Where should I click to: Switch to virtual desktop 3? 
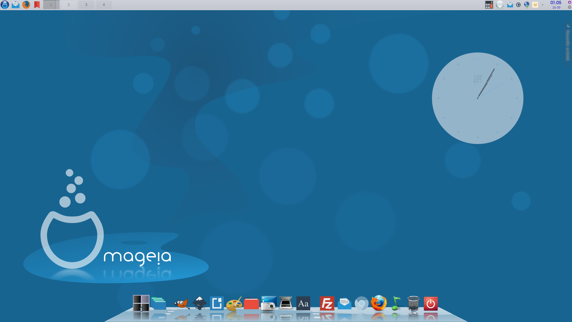86,5
